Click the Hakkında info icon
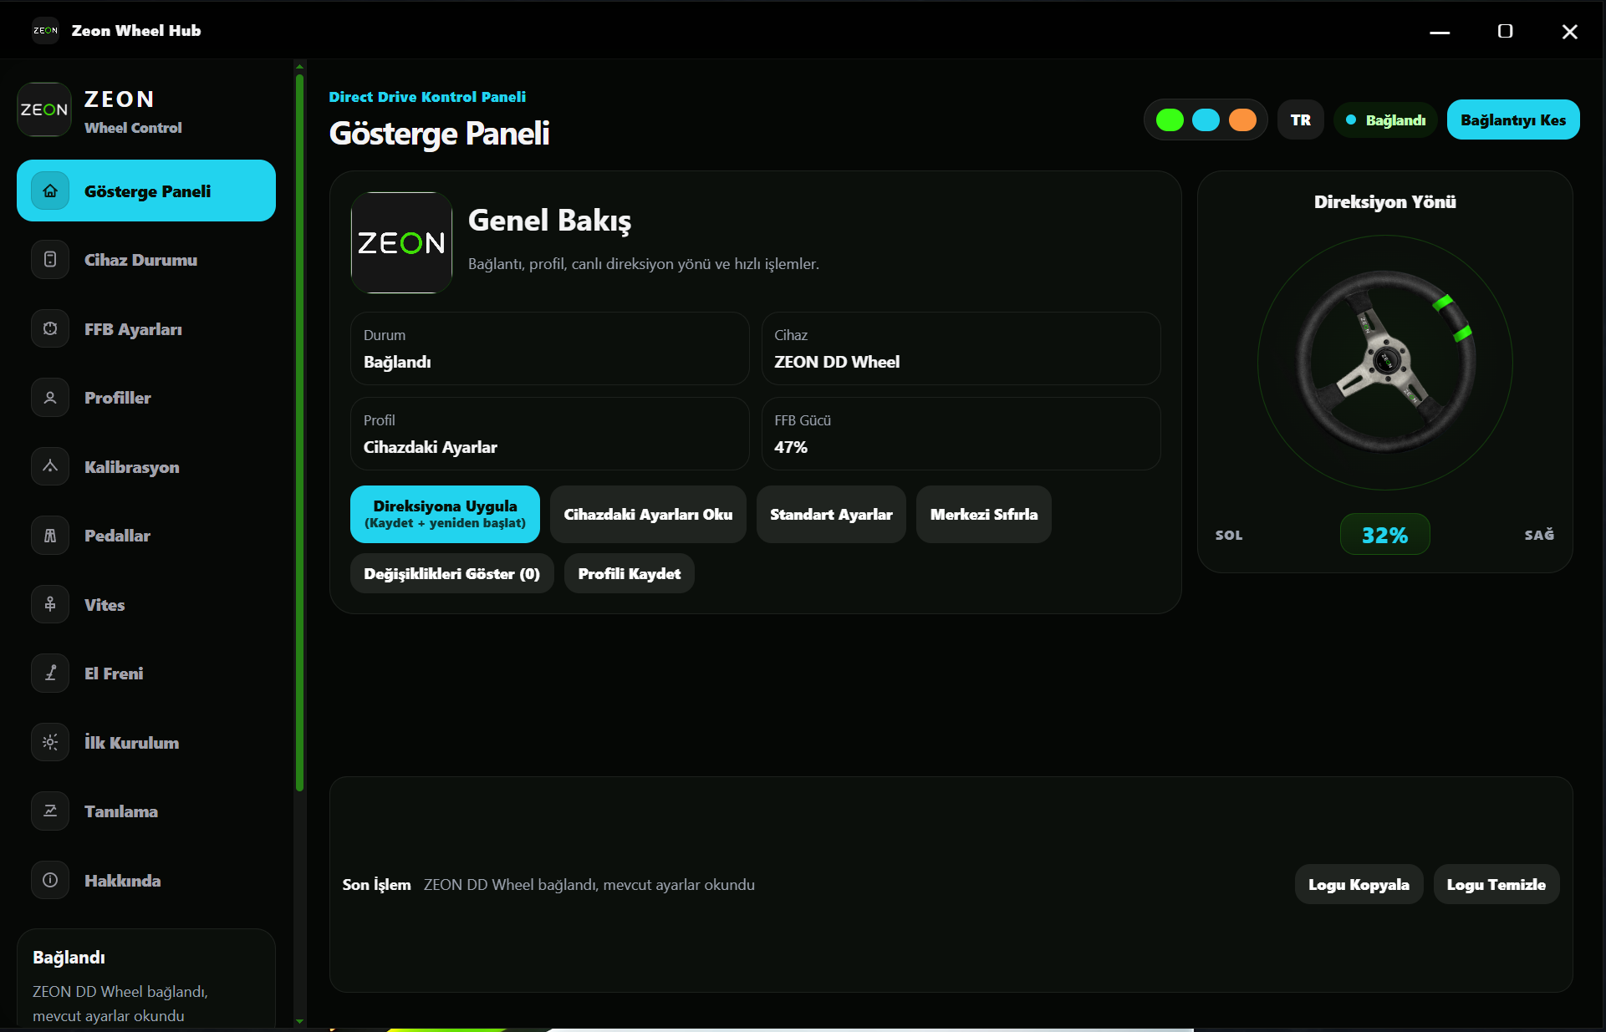Image resolution: width=1606 pixels, height=1032 pixels. (50, 881)
